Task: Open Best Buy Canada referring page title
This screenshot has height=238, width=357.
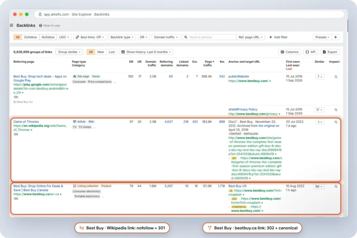Action: [x=38, y=188]
